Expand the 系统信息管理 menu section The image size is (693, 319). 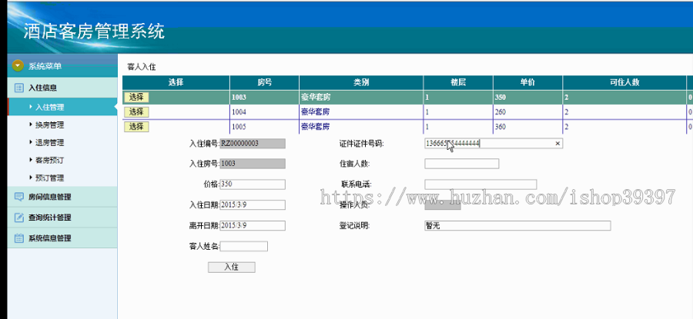62,238
